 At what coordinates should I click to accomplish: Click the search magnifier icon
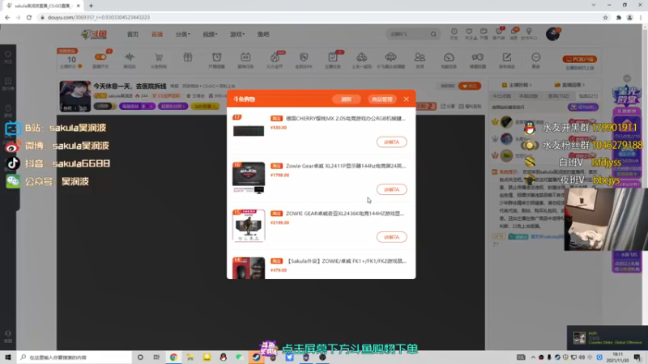(x=433, y=34)
